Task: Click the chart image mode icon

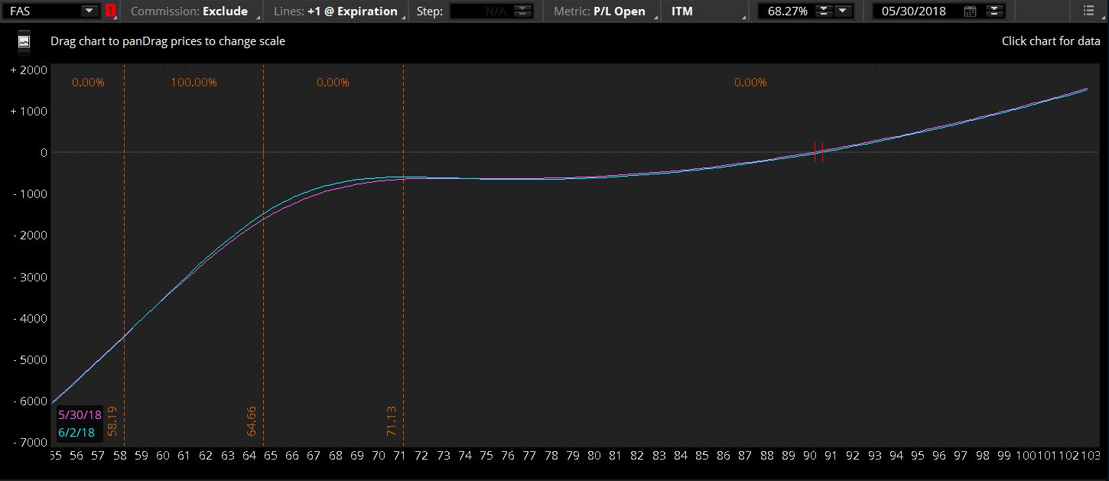Action: (24, 41)
